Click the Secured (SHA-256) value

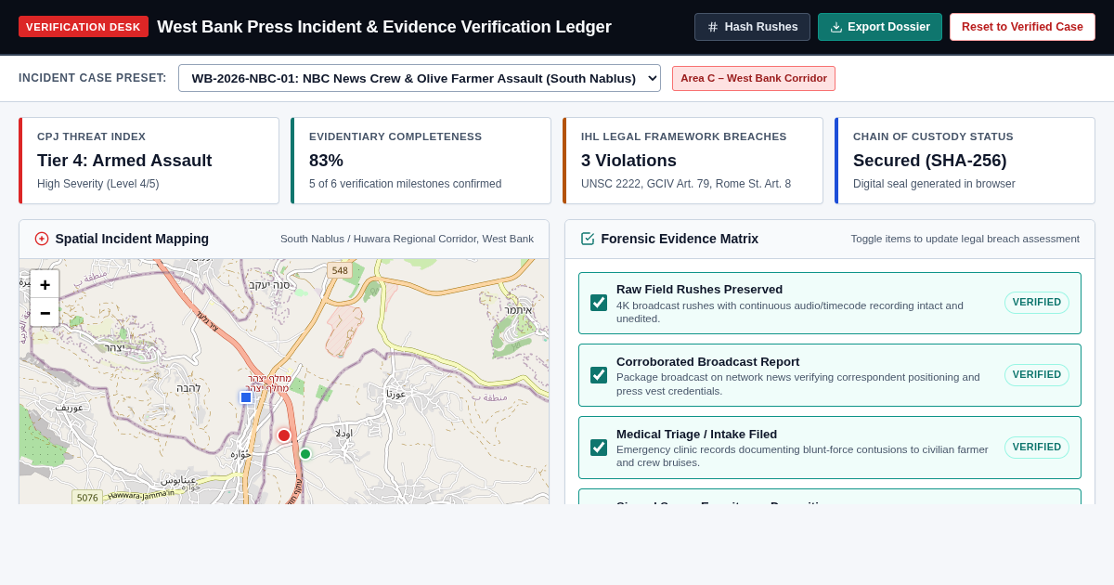point(929,161)
